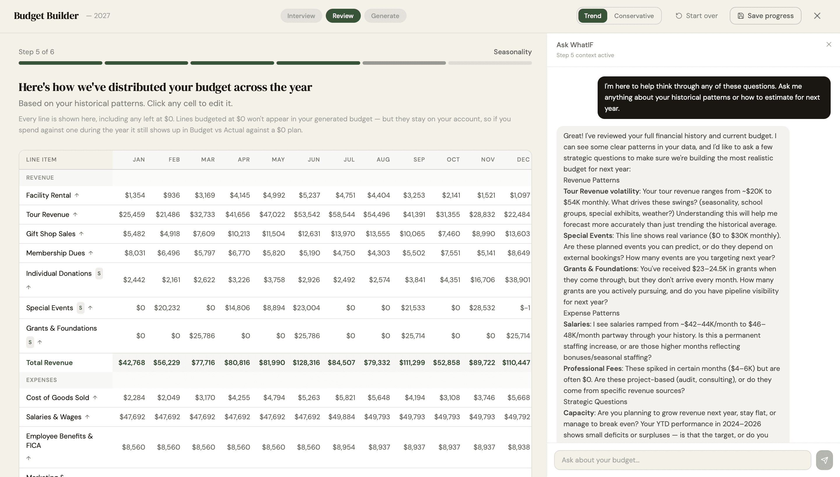
Task: Close the Budget Builder with top-right X
Action: [x=817, y=16]
